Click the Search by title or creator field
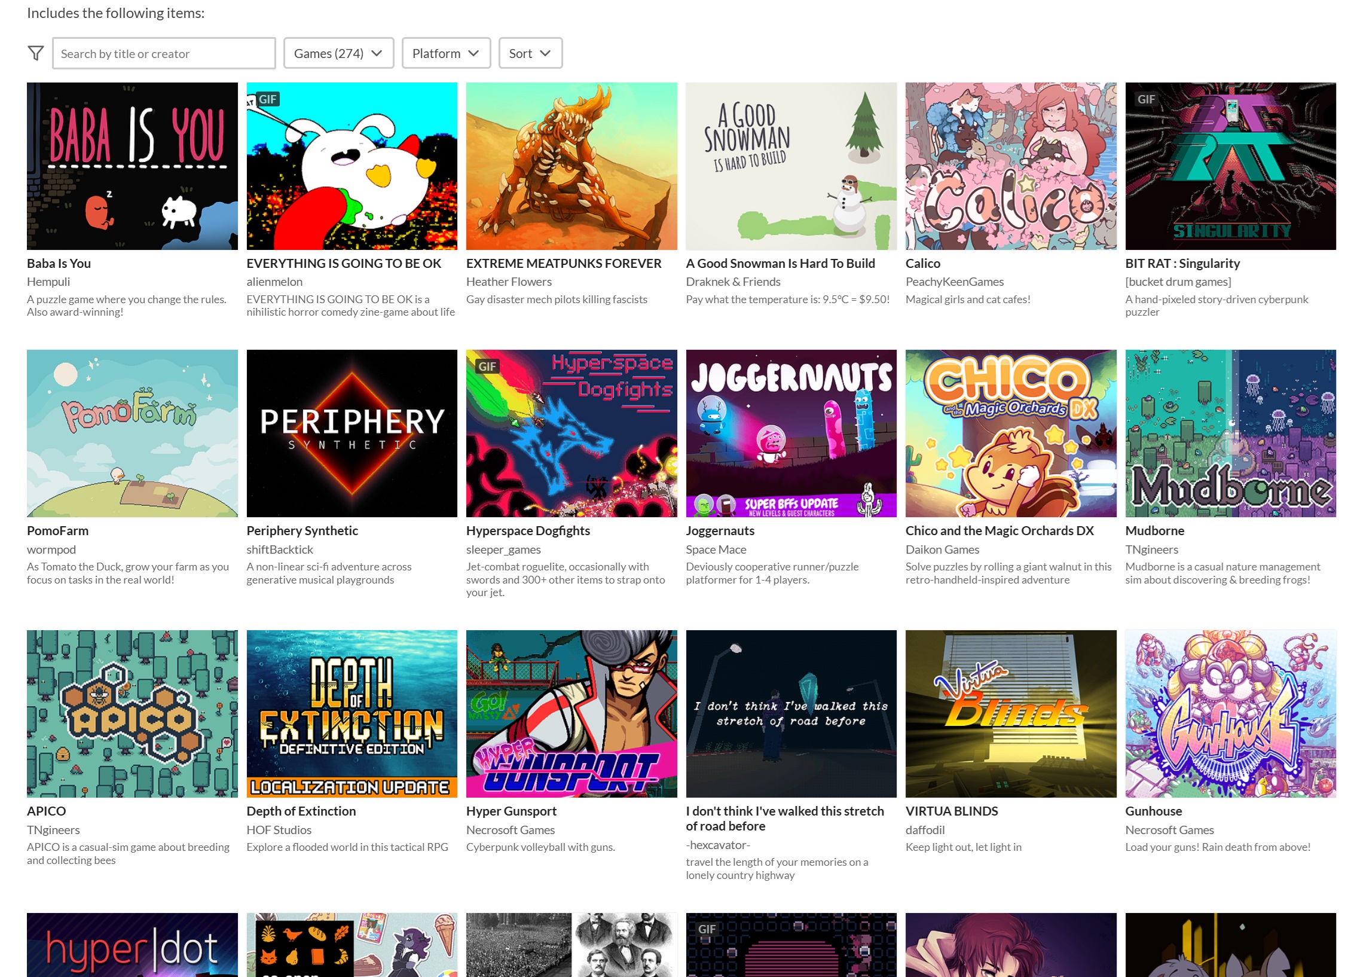Viewport: 1351px width, 977px height. pyautogui.click(x=164, y=53)
